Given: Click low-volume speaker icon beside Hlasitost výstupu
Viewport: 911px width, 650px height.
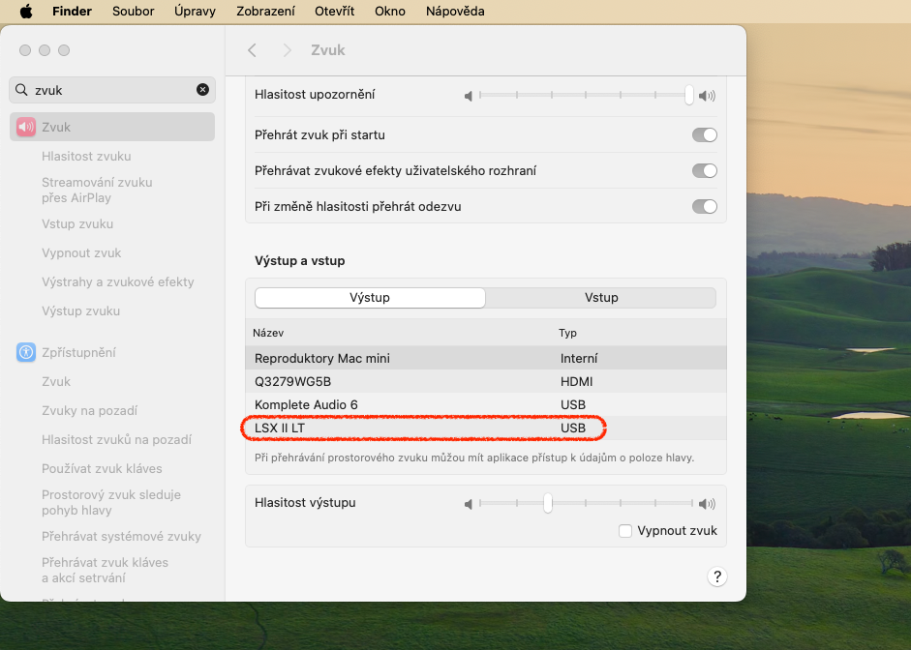Looking at the screenshot, I should tap(469, 504).
